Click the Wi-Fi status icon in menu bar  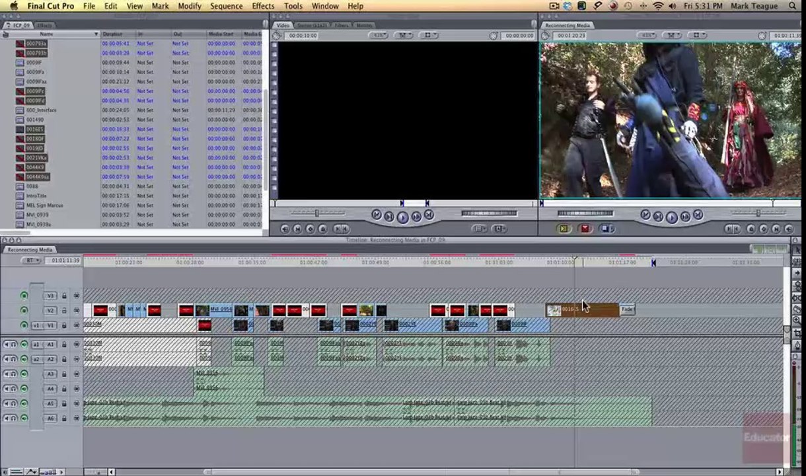click(657, 6)
